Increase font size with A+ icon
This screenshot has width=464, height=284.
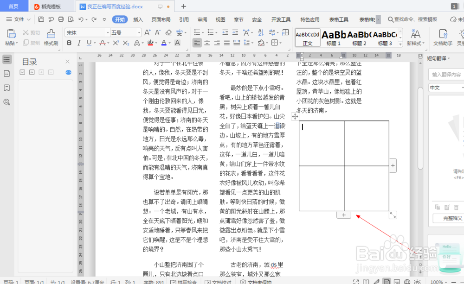(x=147, y=32)
